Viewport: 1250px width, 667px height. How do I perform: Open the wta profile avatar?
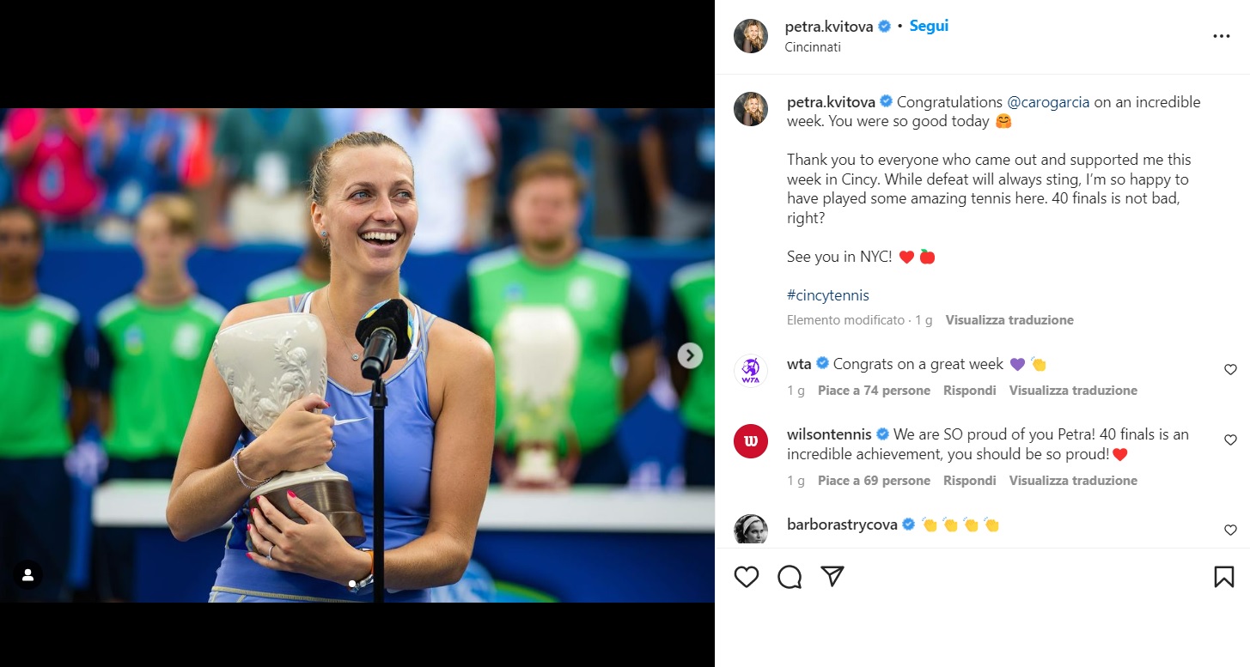tap(751, 371)
